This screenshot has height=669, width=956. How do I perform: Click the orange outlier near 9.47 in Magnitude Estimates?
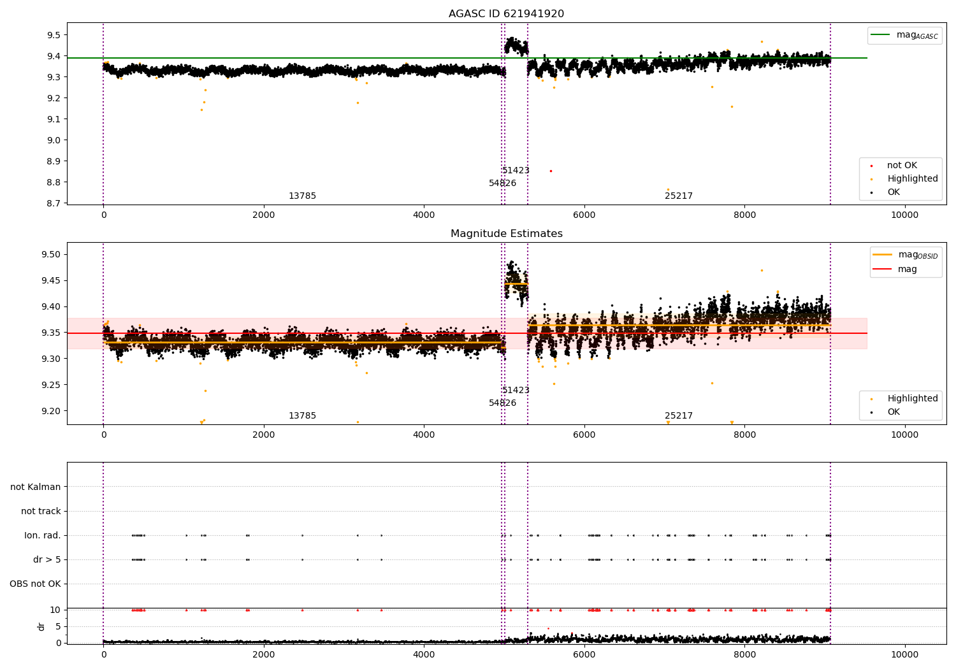pos(762,270)
